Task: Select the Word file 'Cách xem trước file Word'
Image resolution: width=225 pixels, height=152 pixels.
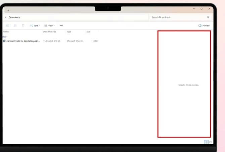Action: [x=23, y=41]
